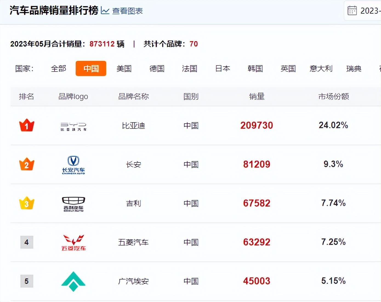Click total sales number 873112
The width and height of the screenshot is (381, 302).
[x=102, y=44]
